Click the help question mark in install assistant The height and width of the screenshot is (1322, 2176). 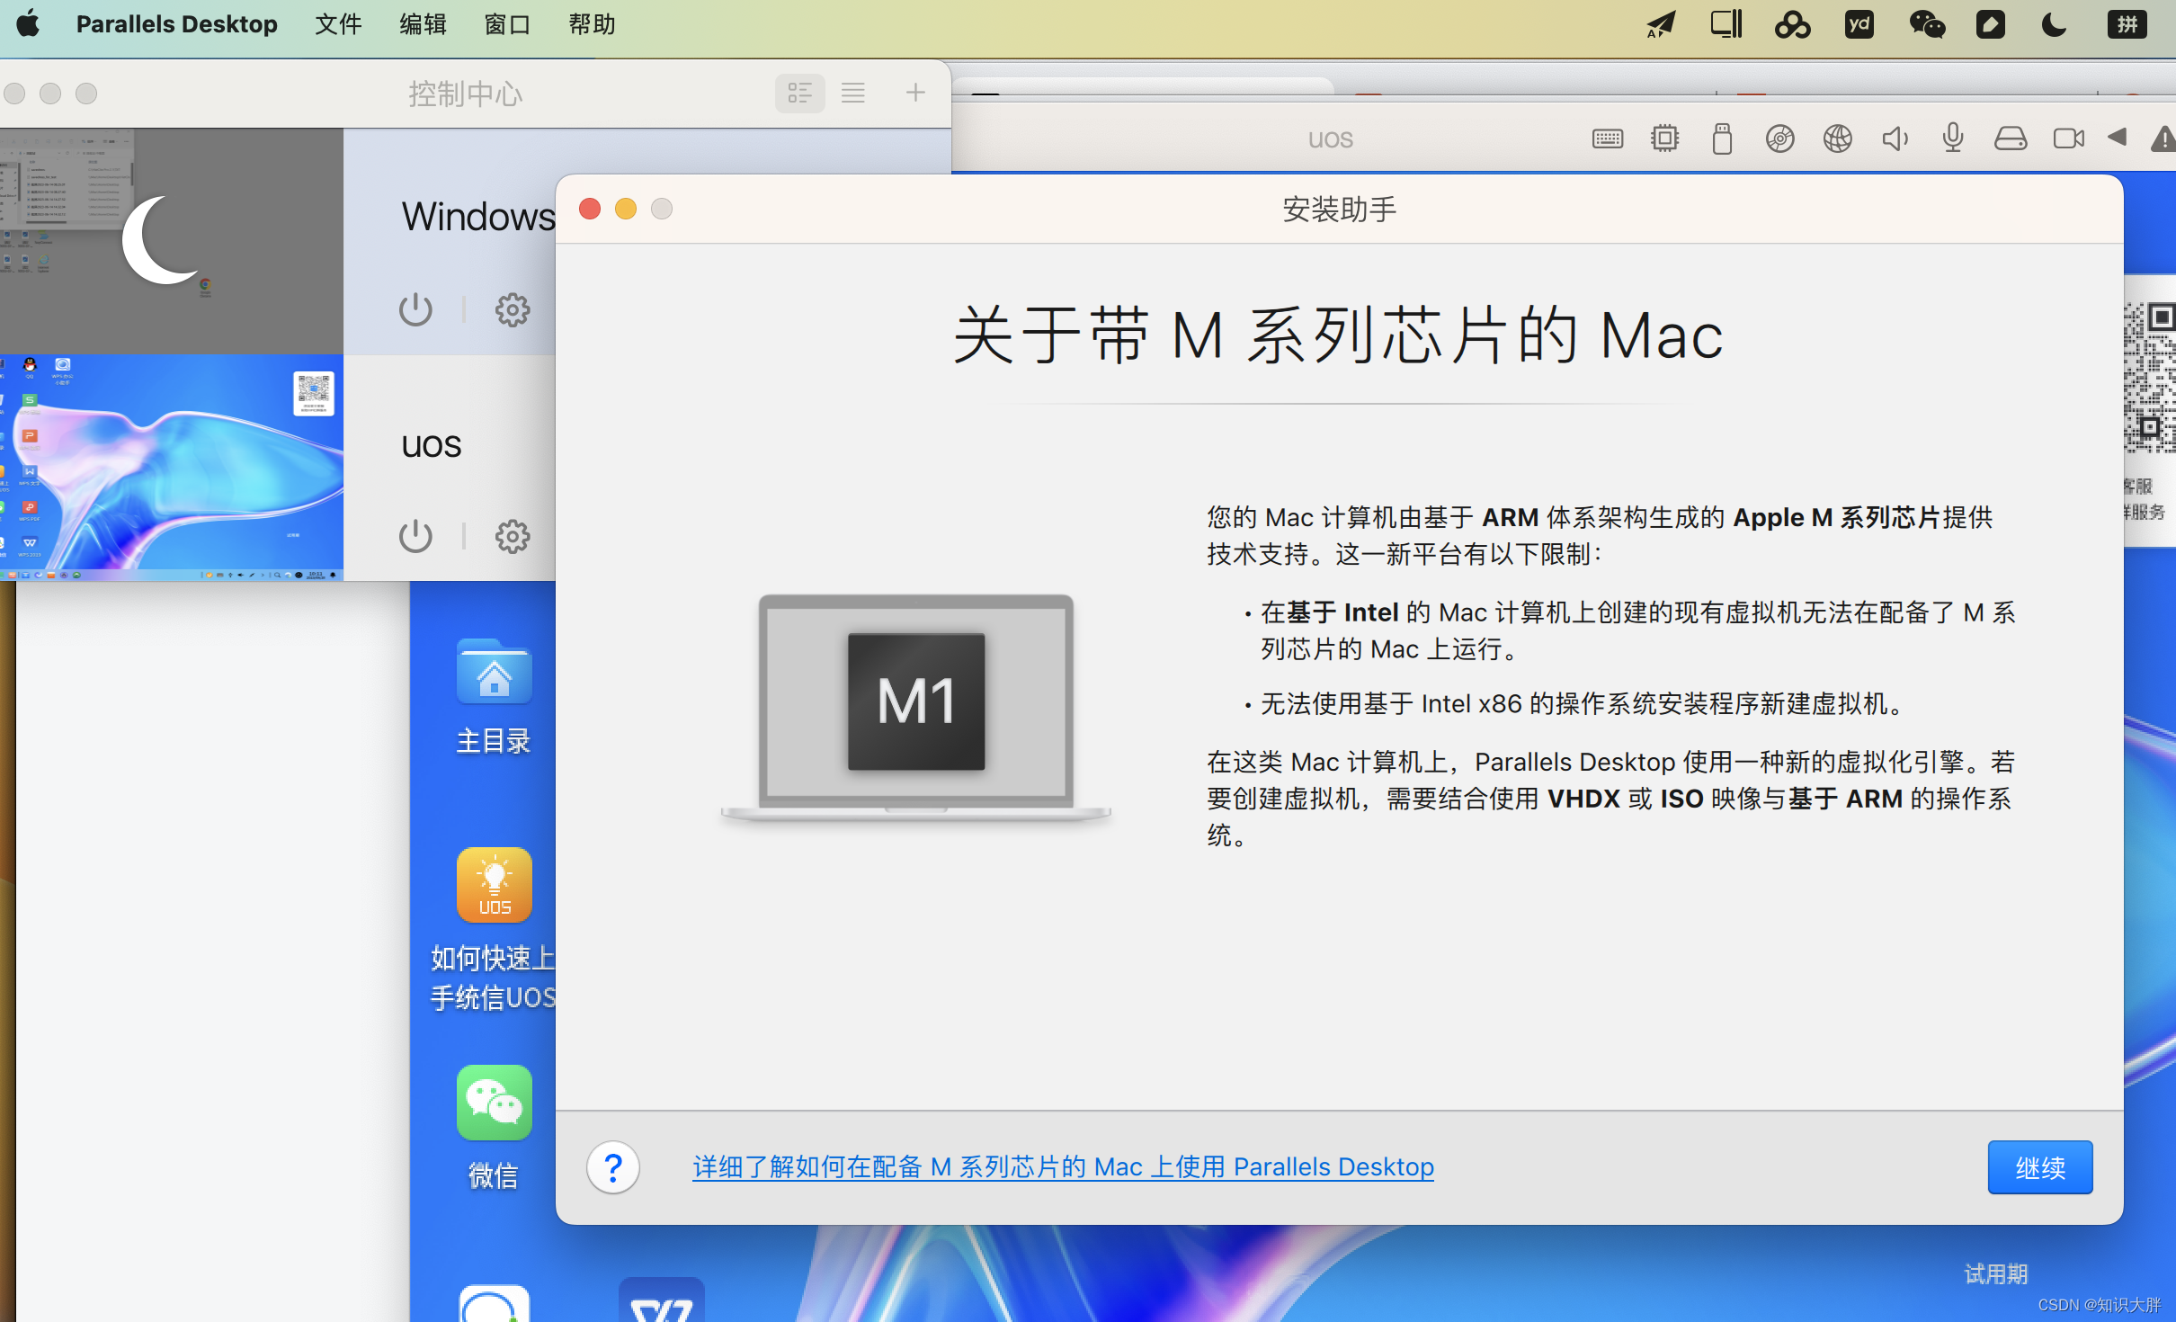point(612,1166)
